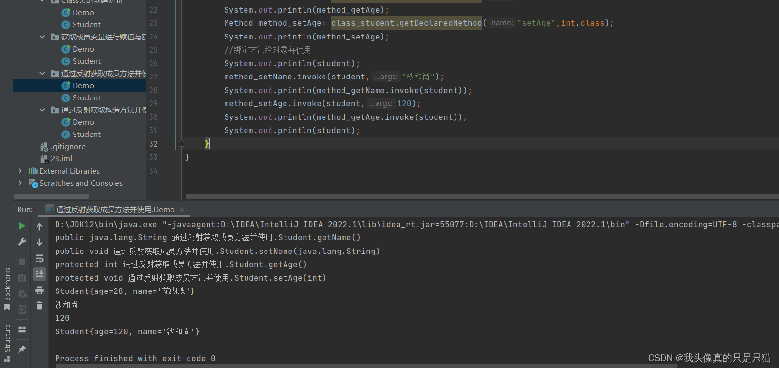The height and width of the screenshot is (368, 779).
Task: Click the 获取成员变量进行赋值 folder icon
Action: tap(55, 37)
